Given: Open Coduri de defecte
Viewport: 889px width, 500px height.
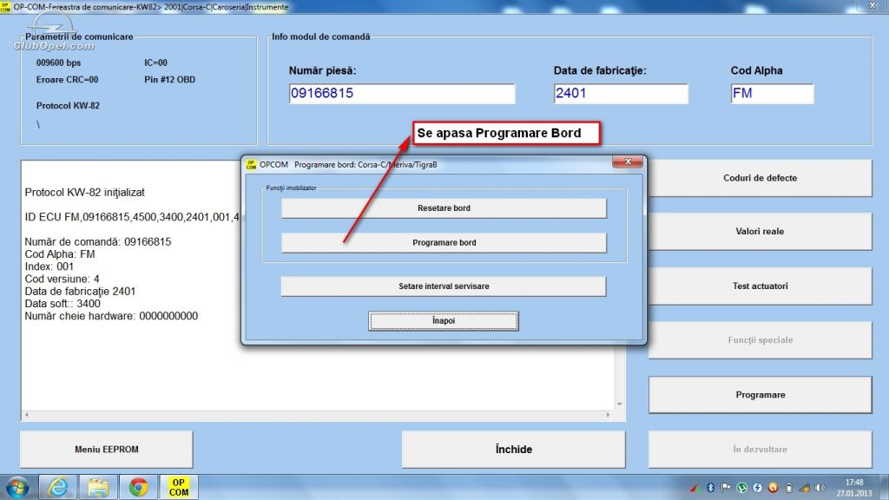Looking at the screenshot, I should click(761, 178).
